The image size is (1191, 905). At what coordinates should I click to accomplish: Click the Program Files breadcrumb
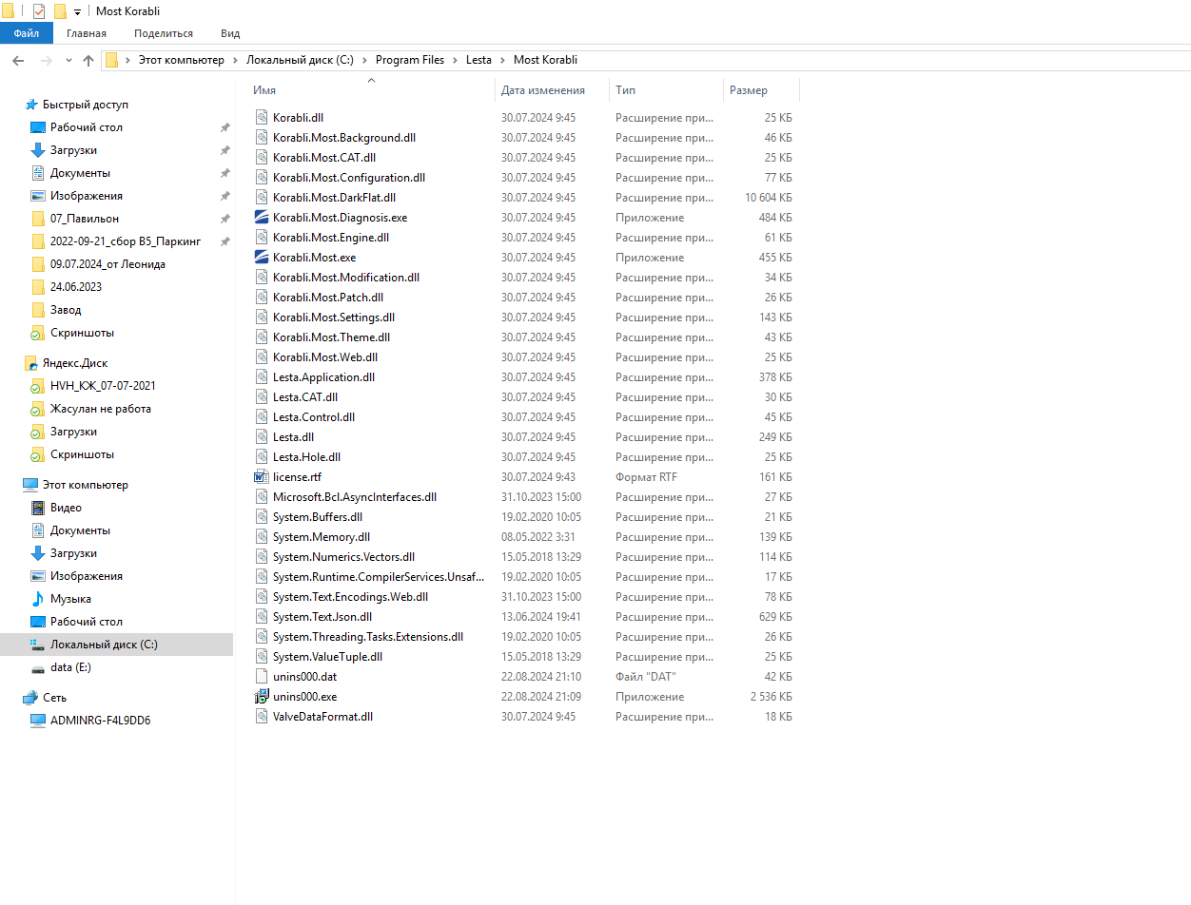click(410, 60)
